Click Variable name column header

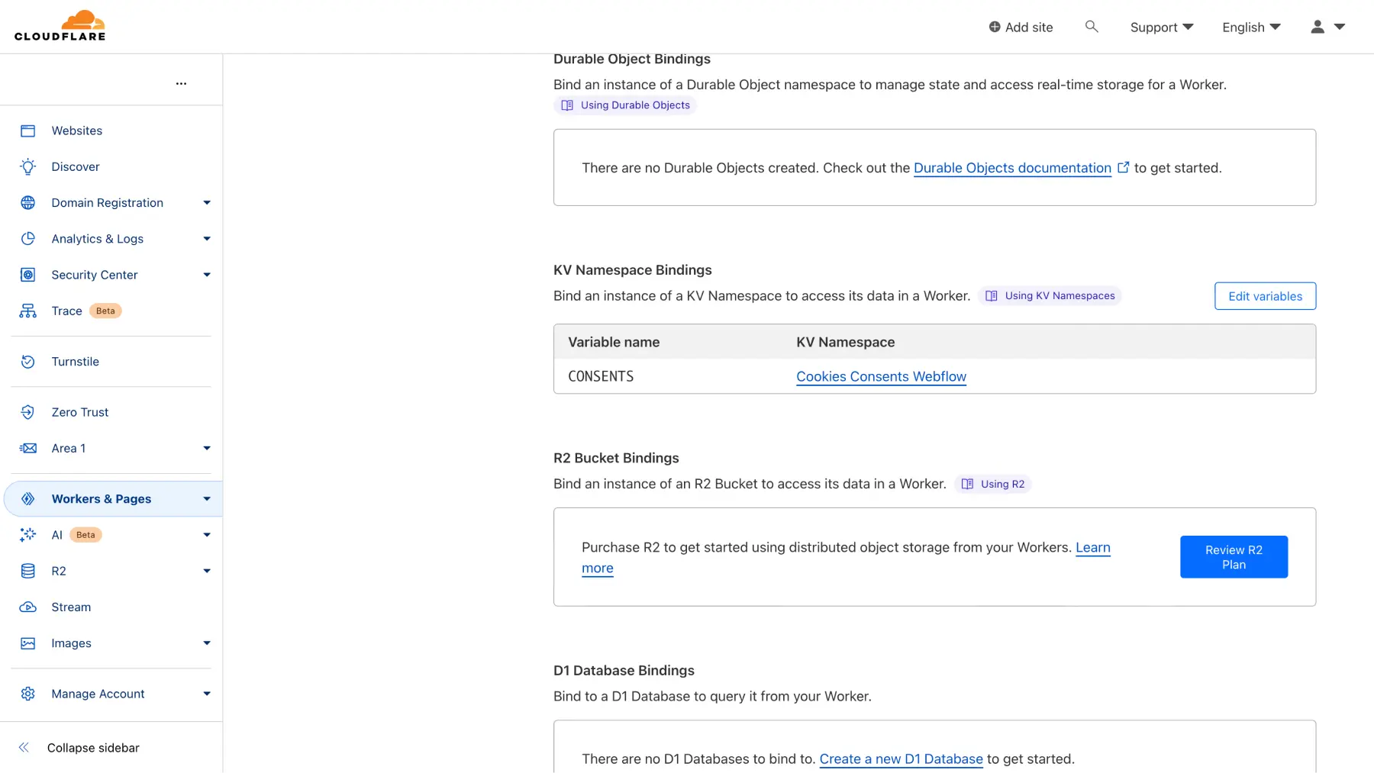point(614,343)
